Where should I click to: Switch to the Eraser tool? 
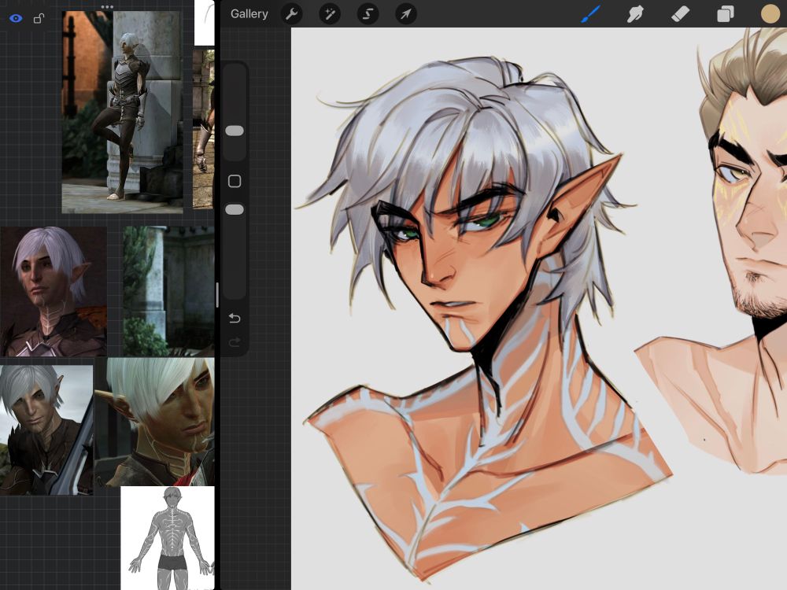[680, 13]
